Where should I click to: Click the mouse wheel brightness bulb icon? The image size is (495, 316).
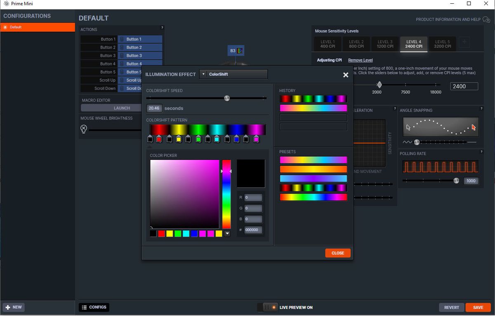[84, 129]
